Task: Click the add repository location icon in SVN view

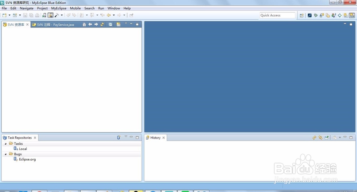Action: pos(119,24)
